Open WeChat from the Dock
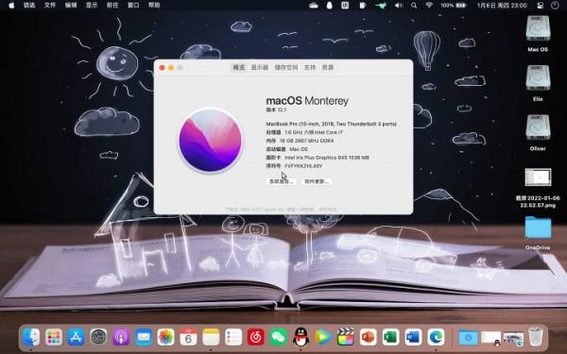 click(x=279, y=337)
